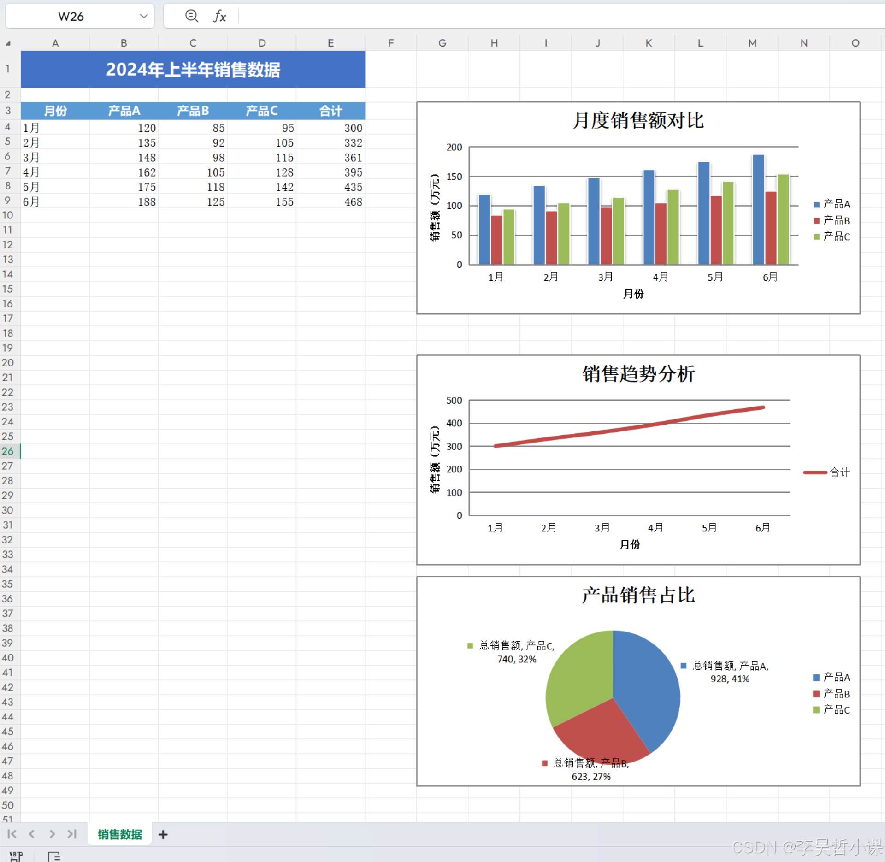
Task: Open the Name Box dropdown arrow
Action: click(x=144, y=16)
